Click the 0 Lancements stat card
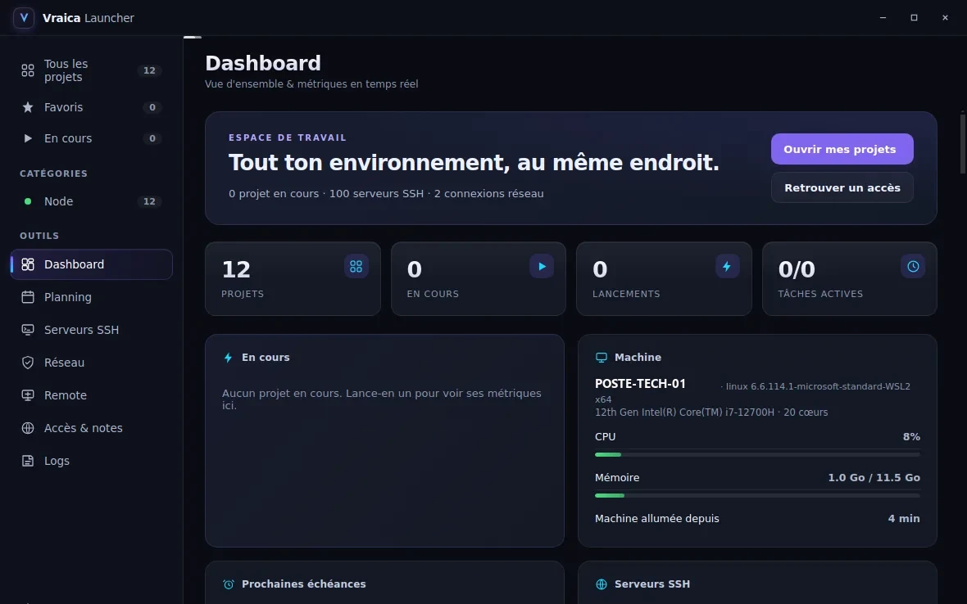Image resolution: width=967 pixels, height=604 pixels. (664, 279)
